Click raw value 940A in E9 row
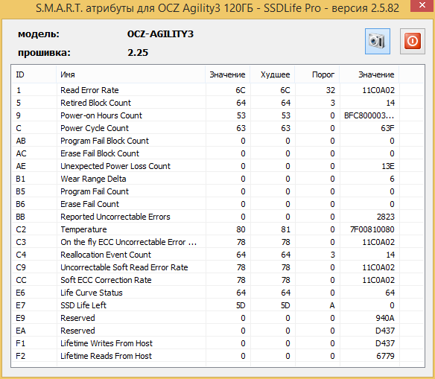435x379 pixels. [385, 318]
